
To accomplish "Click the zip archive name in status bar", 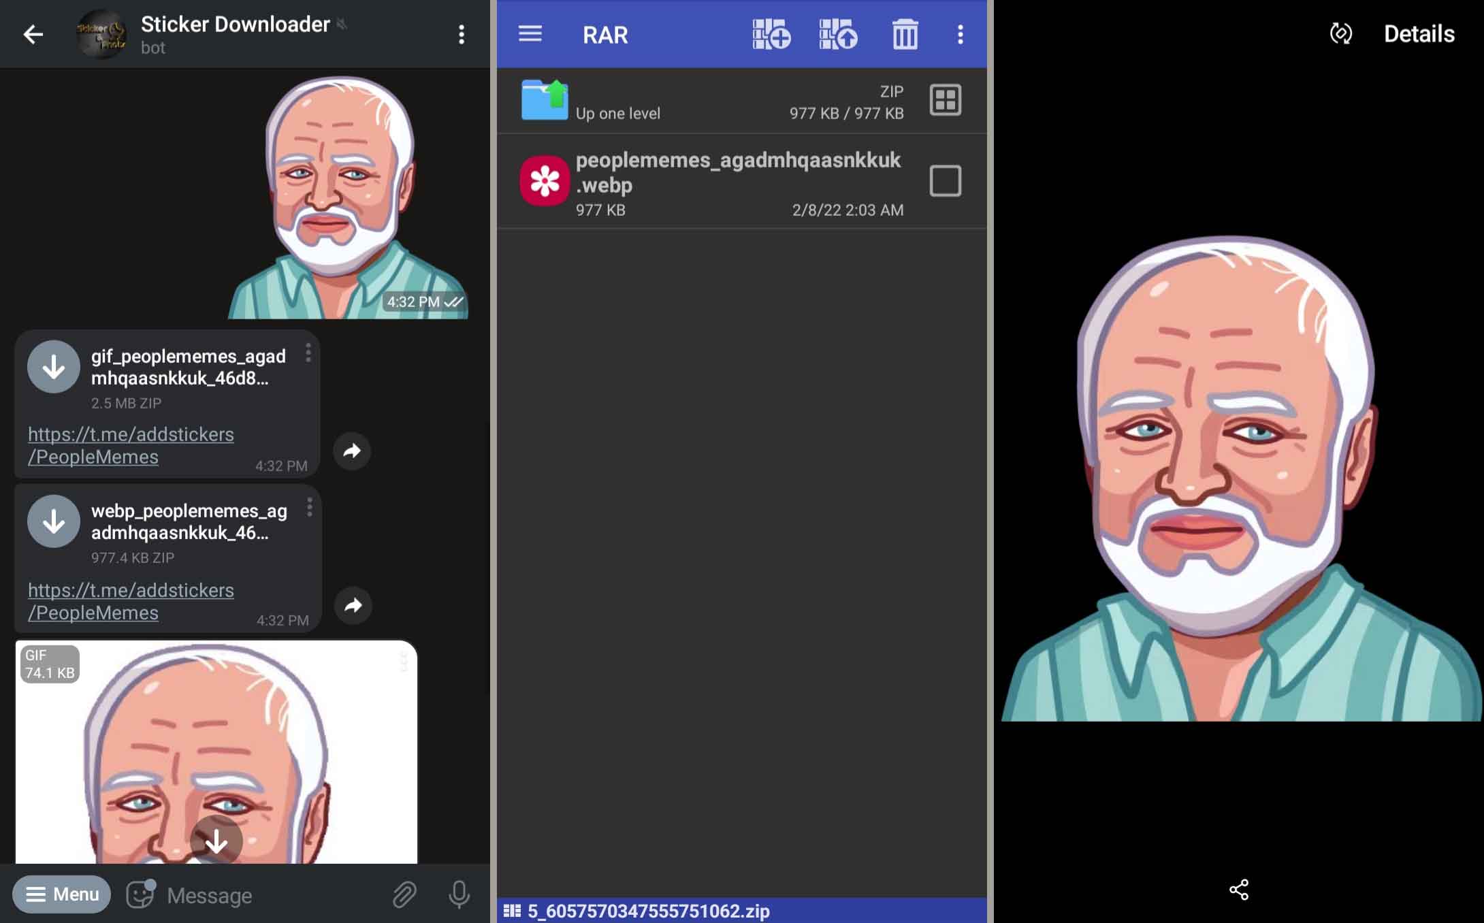I will click(x=649, y=911).
